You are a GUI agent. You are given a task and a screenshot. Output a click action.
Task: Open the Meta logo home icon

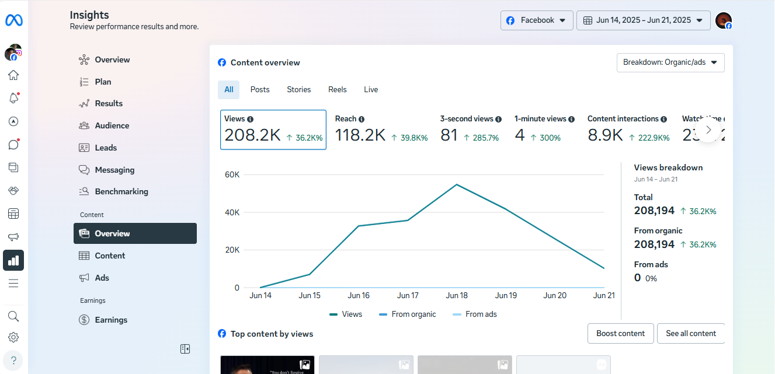[13, 20]
